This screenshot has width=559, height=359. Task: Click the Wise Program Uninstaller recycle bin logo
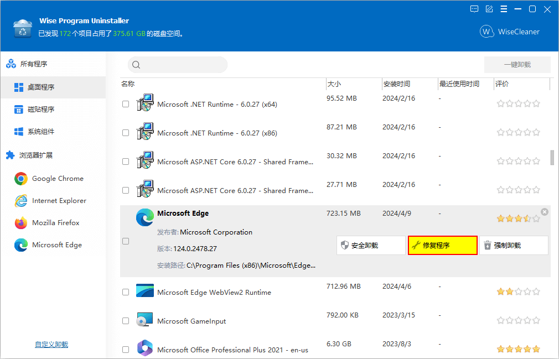click(23, 28)
